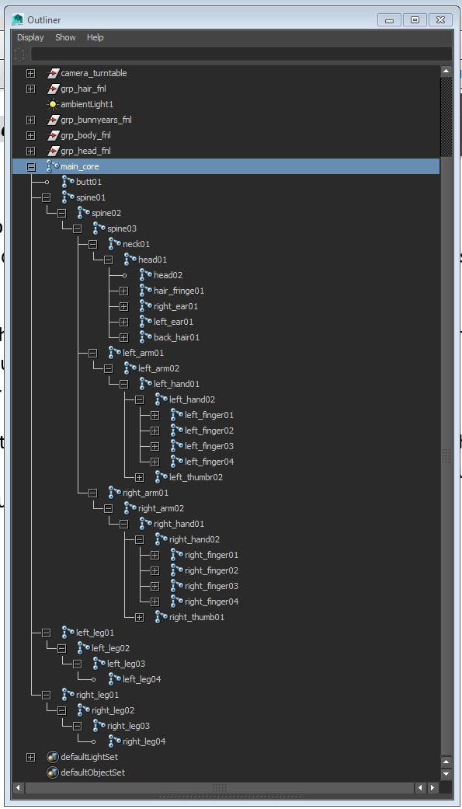Select the left_leg01 joint
Screen dimensions: 462x809
[x=96, y=632]
